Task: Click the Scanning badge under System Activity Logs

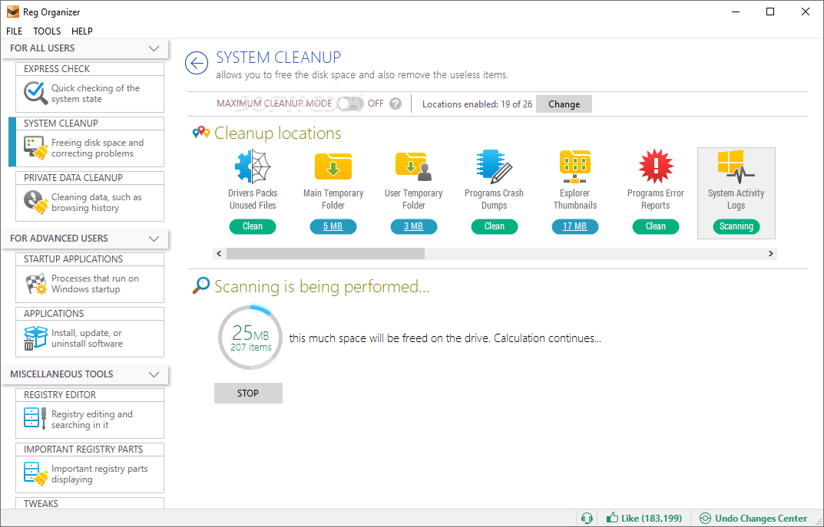Action: (736, 226)
